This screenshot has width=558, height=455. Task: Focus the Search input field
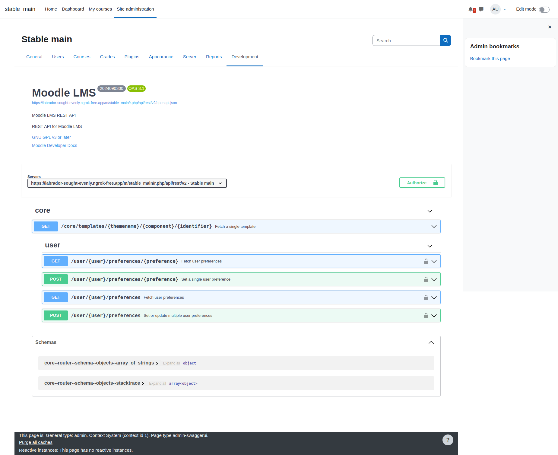click(x=406, y=40)
